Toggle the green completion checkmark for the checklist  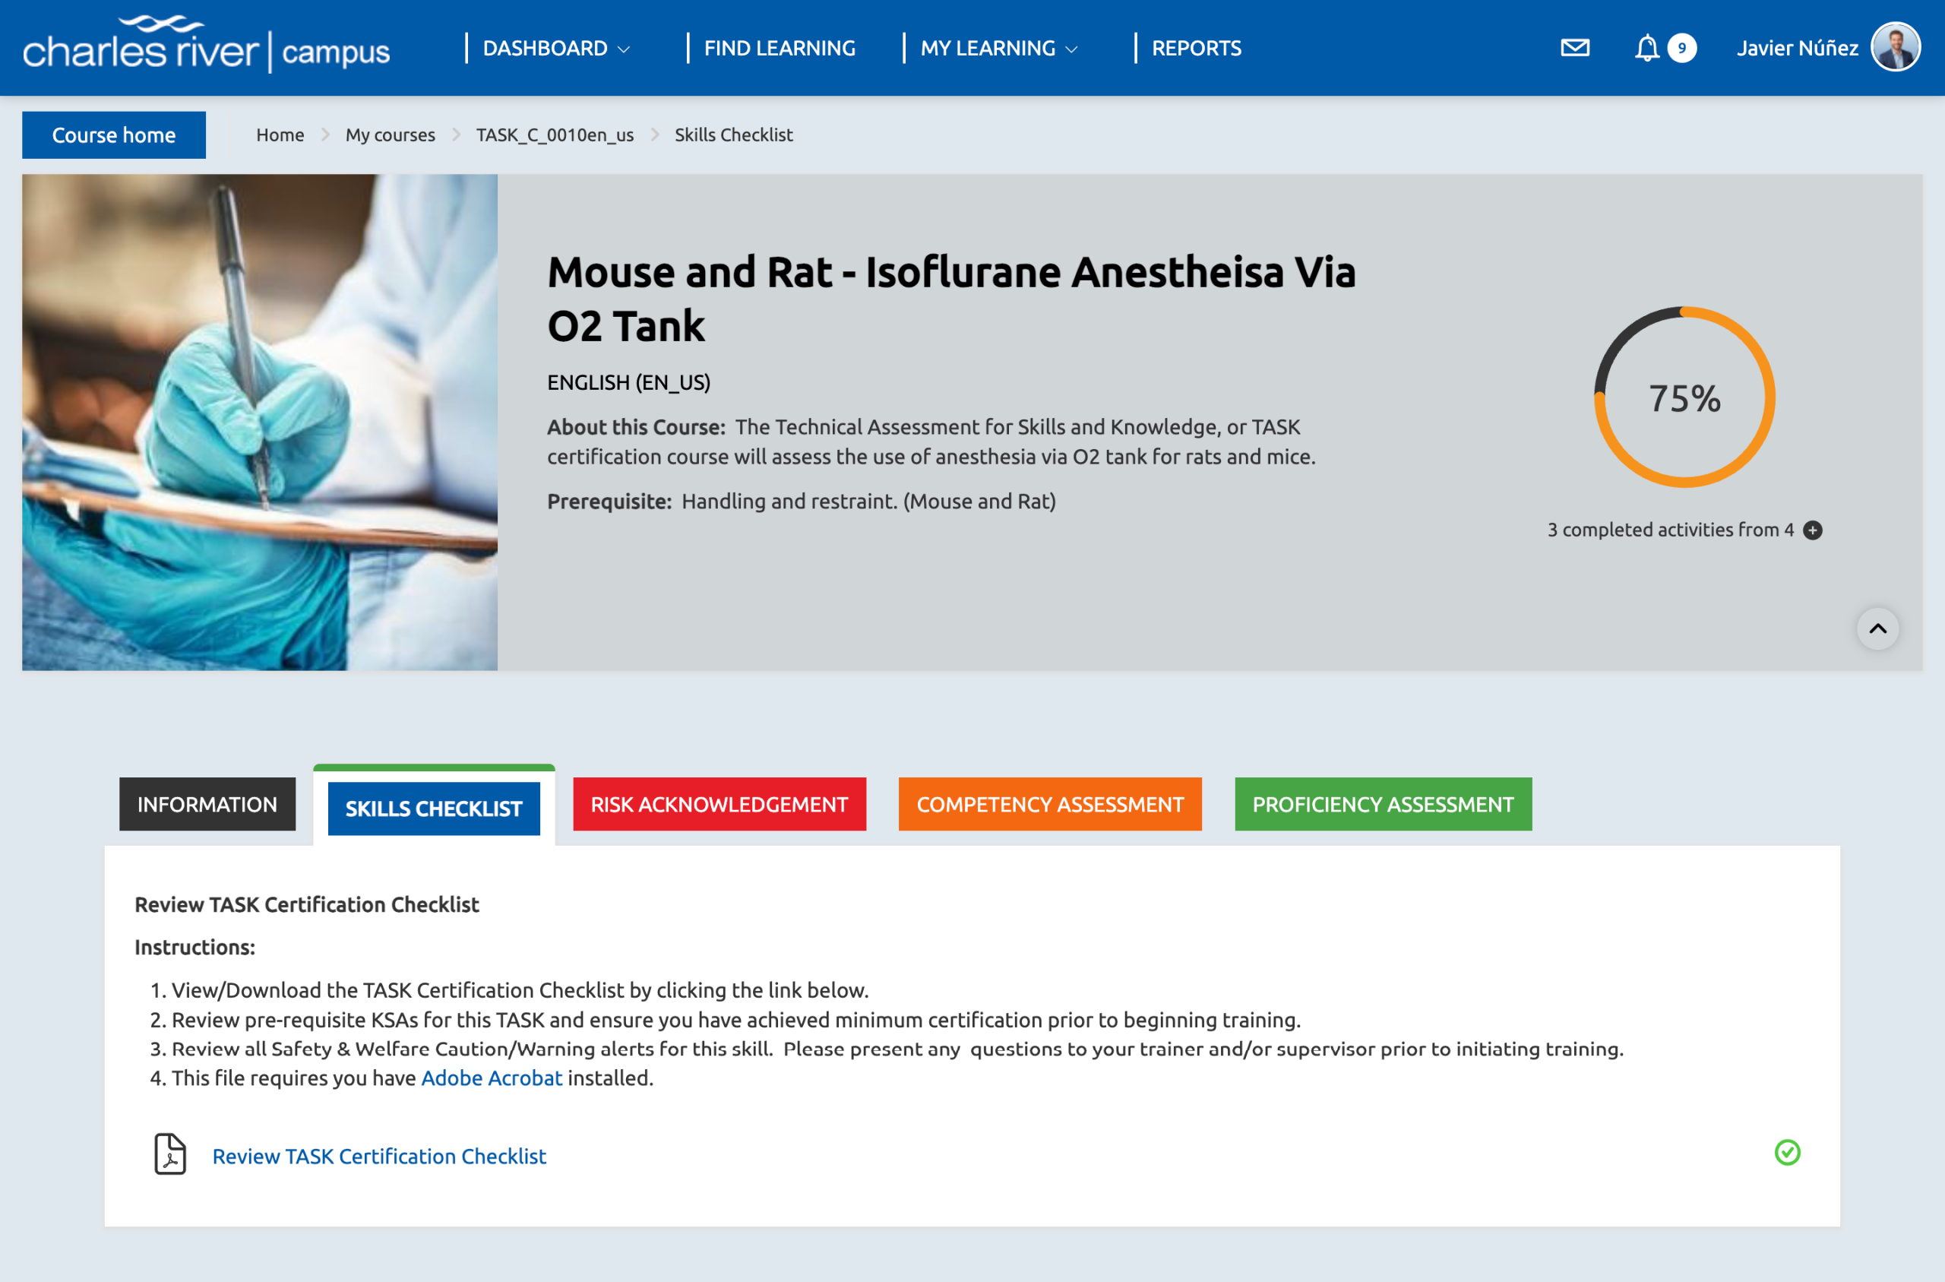click(x=1786, y=1152)
